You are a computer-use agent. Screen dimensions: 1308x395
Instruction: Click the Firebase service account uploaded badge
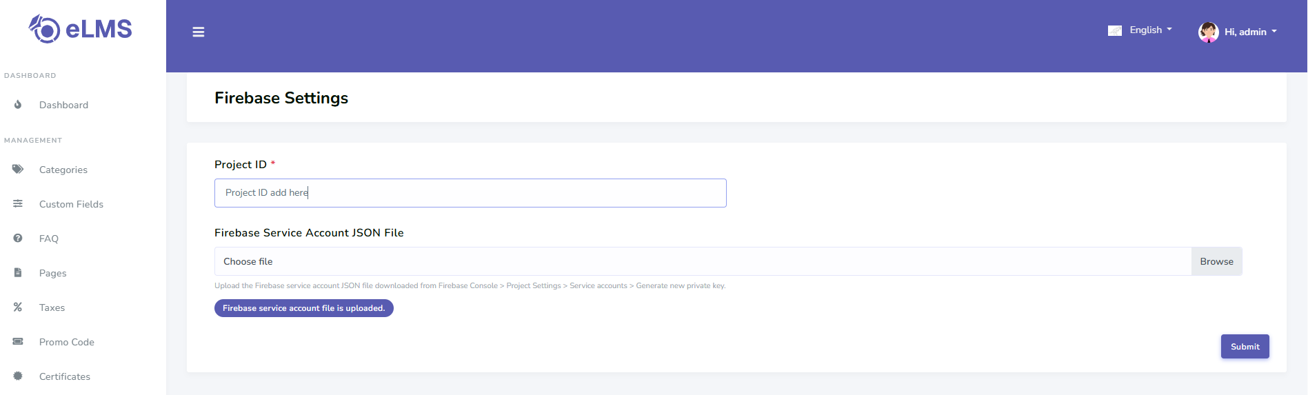point(304,308)
